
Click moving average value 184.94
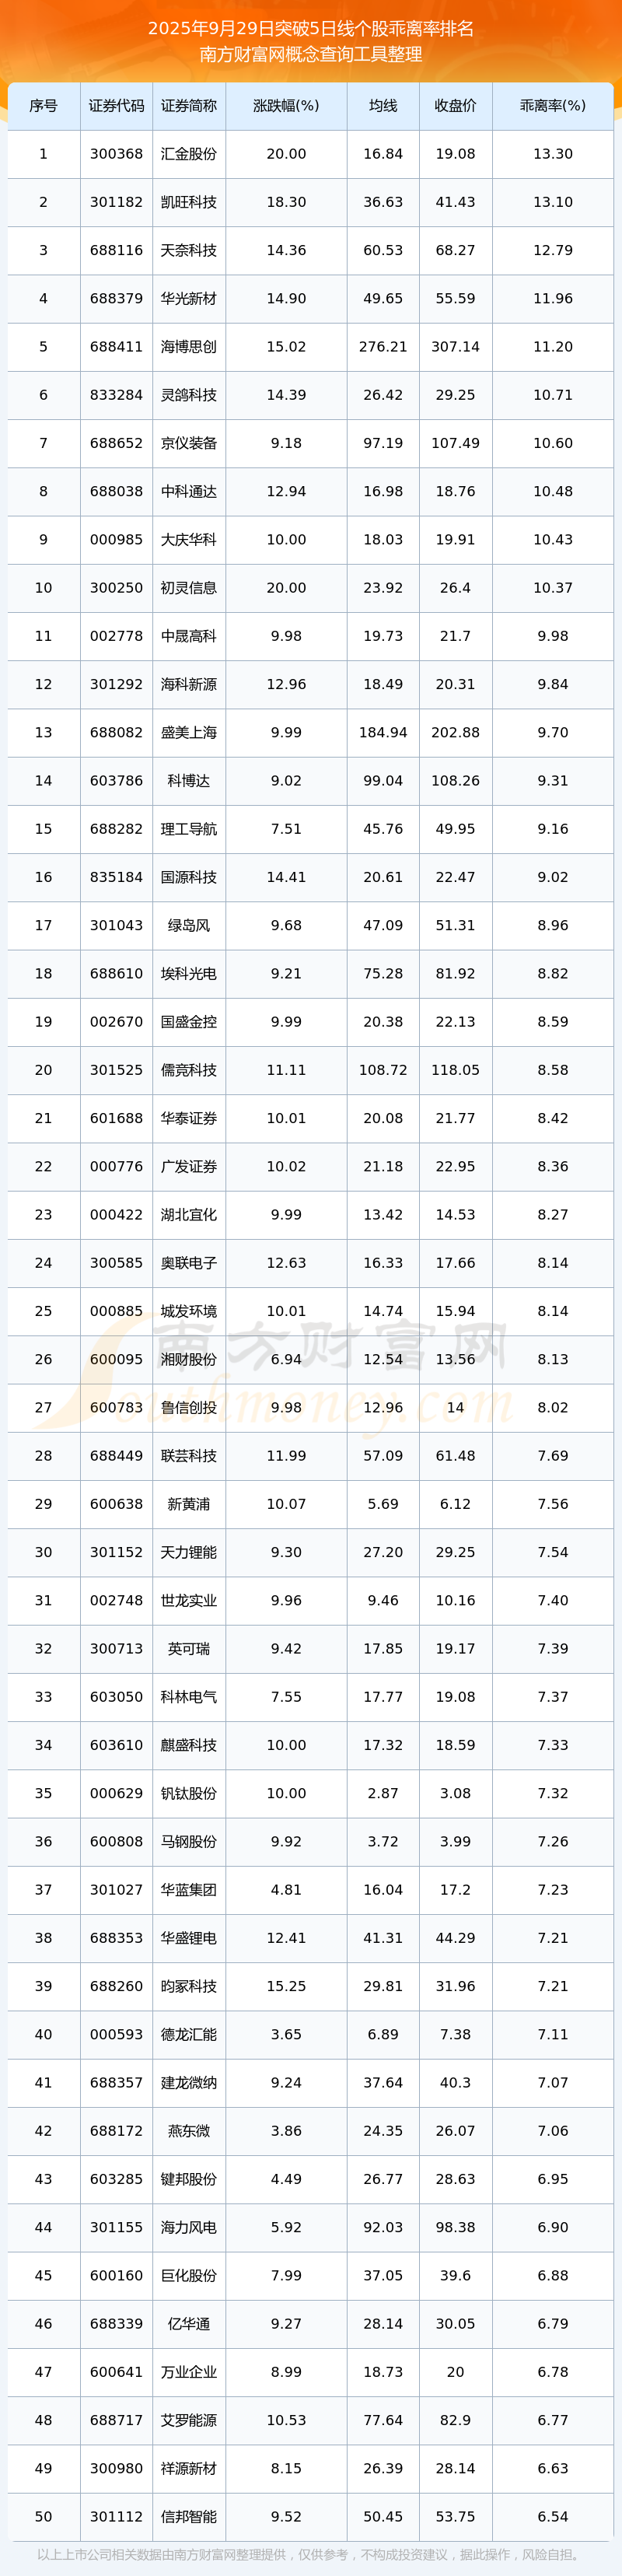click(383, 733)
